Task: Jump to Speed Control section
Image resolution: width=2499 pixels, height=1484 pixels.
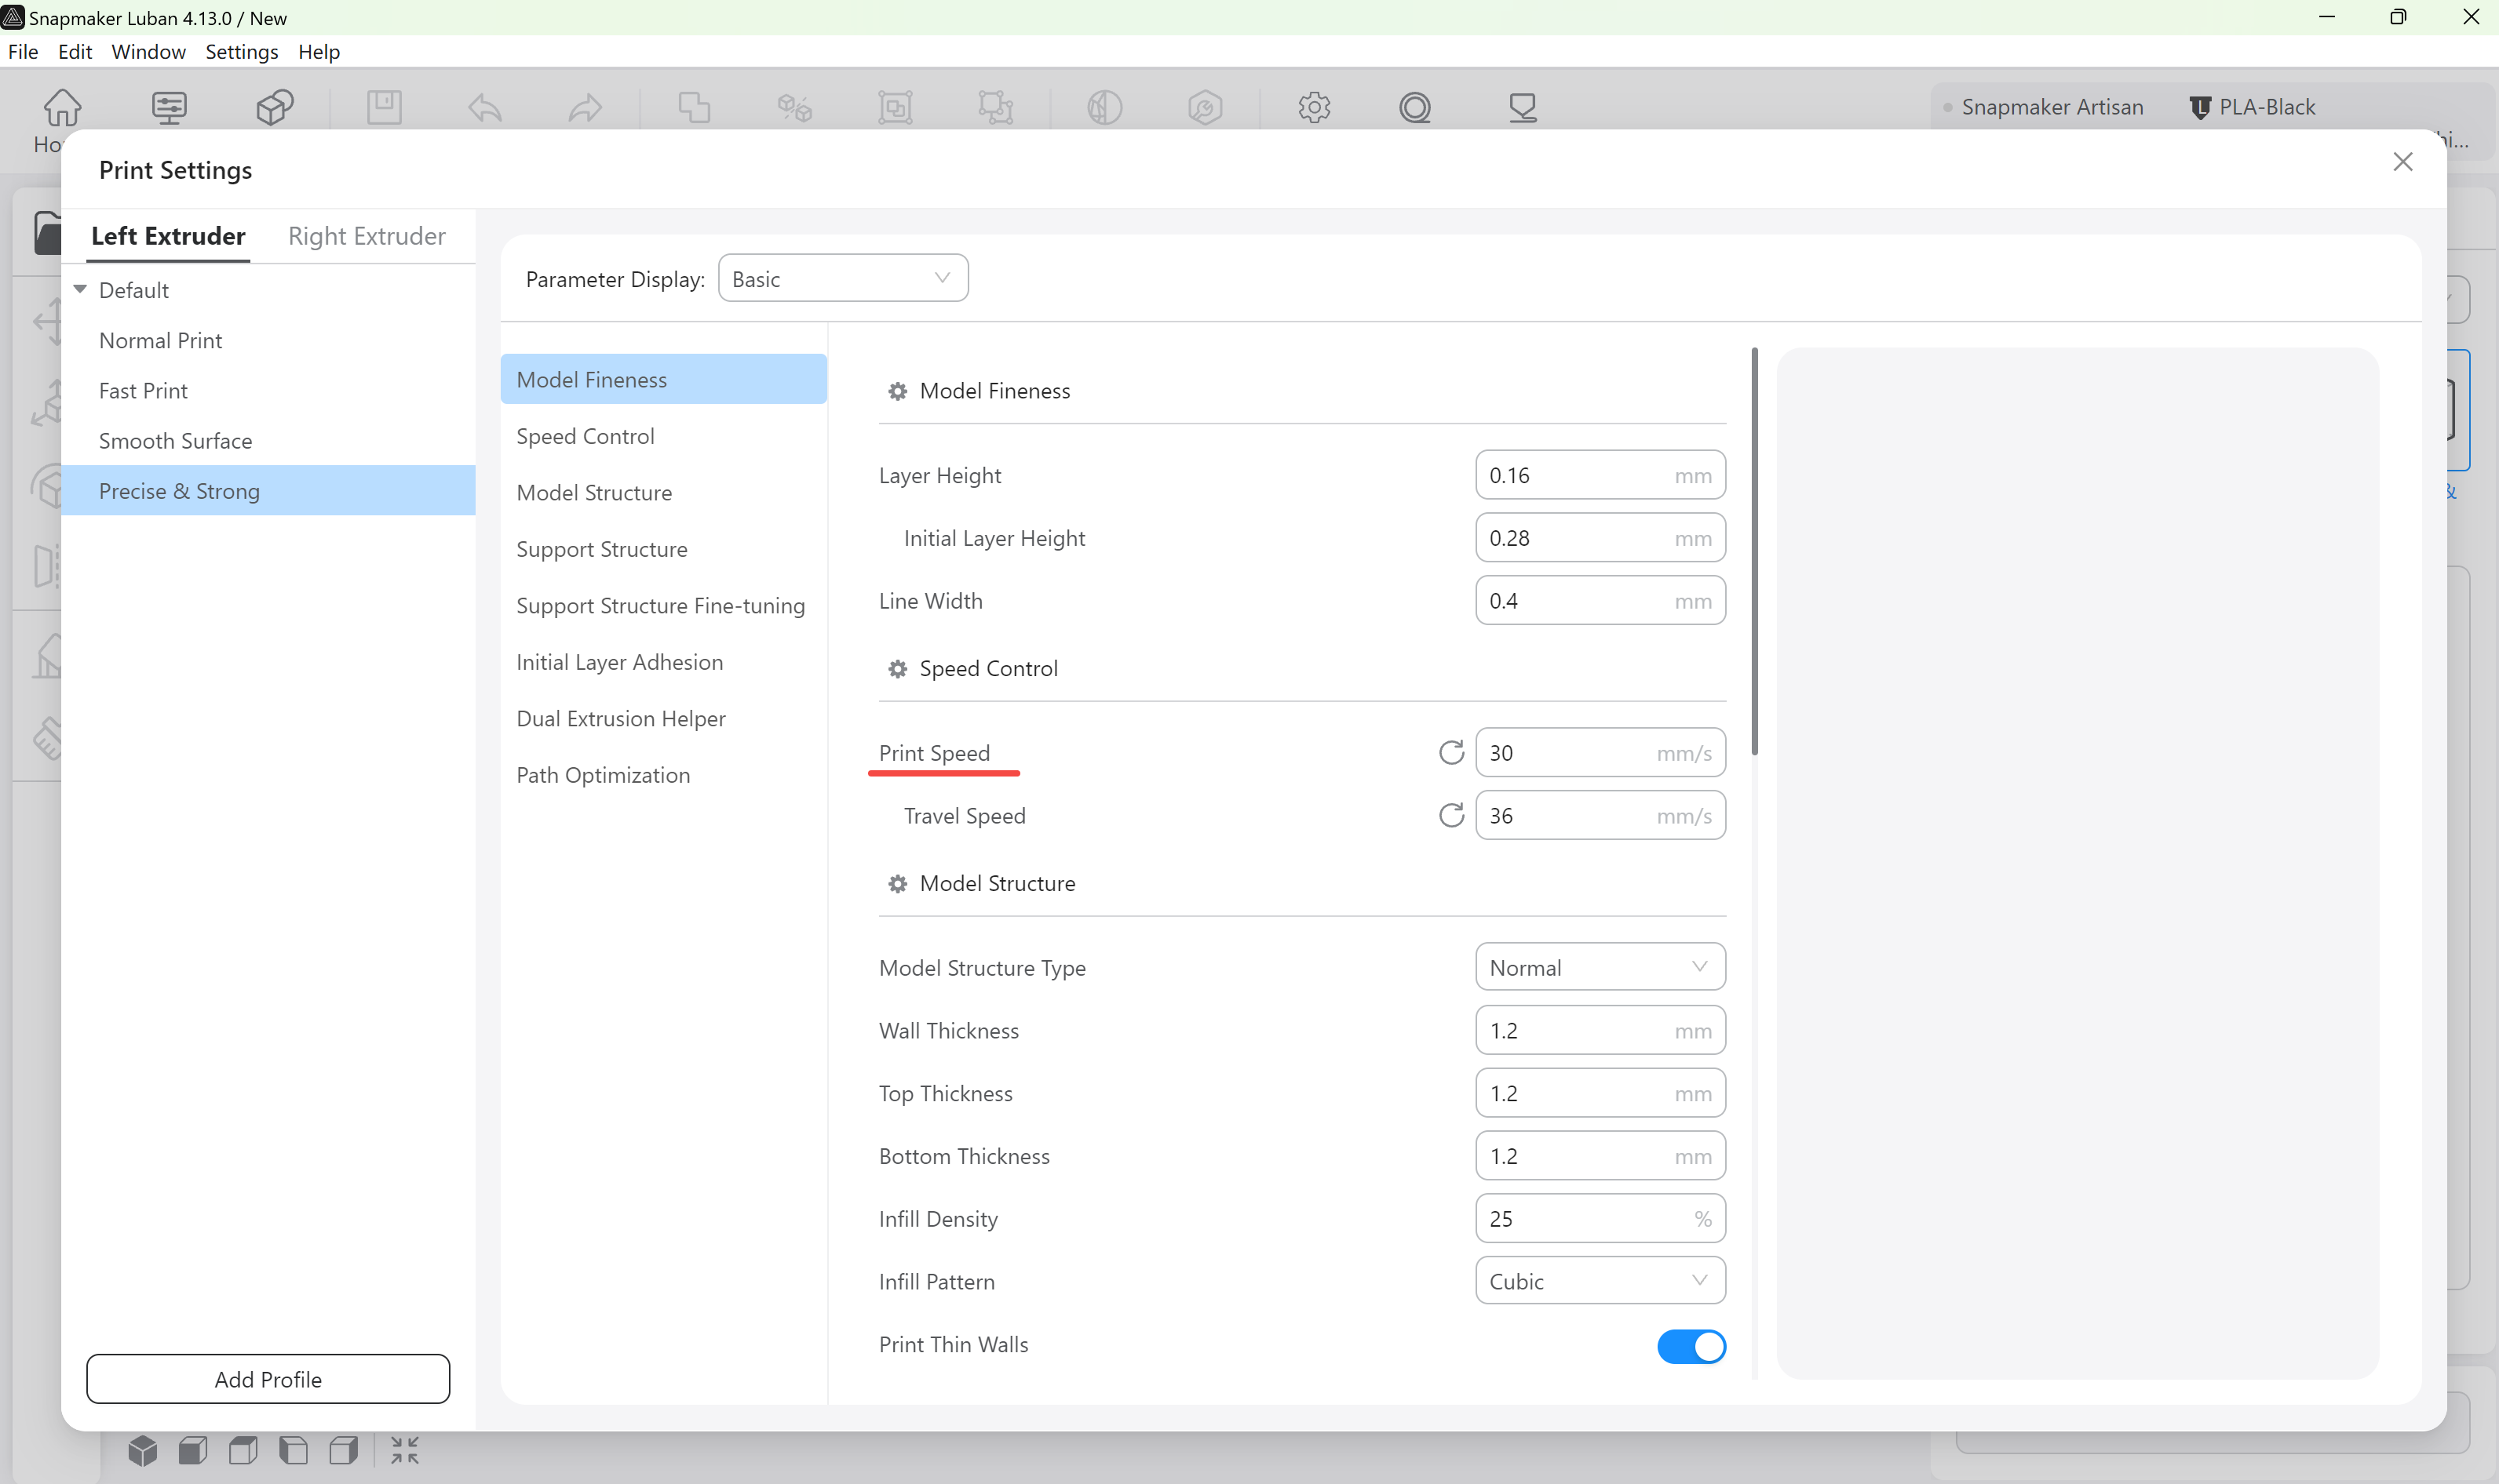Action: 663,436
